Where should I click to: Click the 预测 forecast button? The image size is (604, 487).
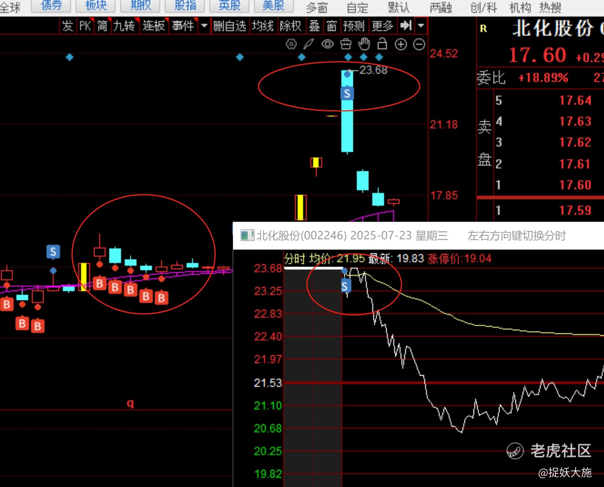click(354, 26)
